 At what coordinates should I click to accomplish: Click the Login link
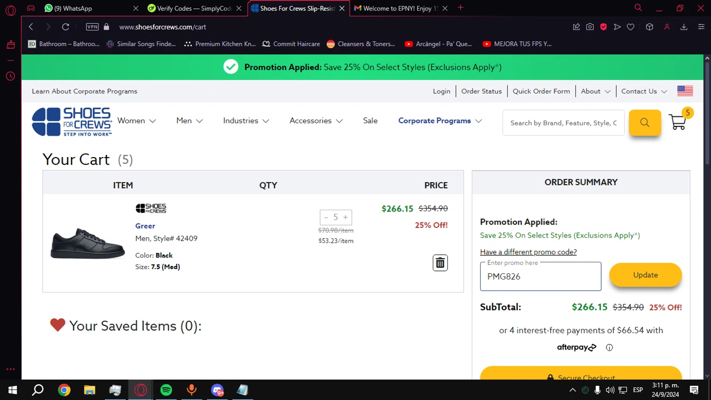tap(441, 91)
